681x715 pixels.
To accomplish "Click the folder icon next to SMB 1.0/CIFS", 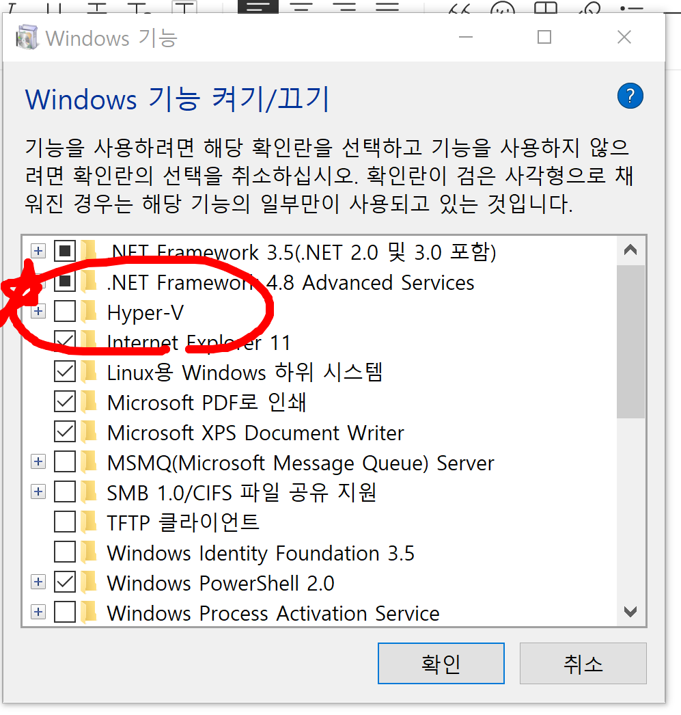I will coord(89,492).
